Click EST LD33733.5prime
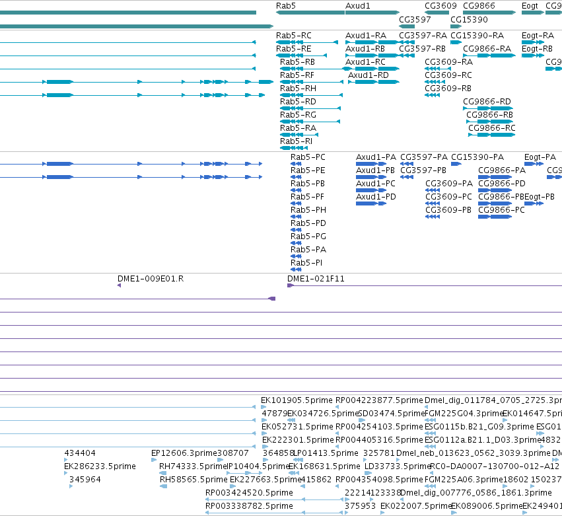Viewport: 562px width, 516px height. click(x=397, y=466)
